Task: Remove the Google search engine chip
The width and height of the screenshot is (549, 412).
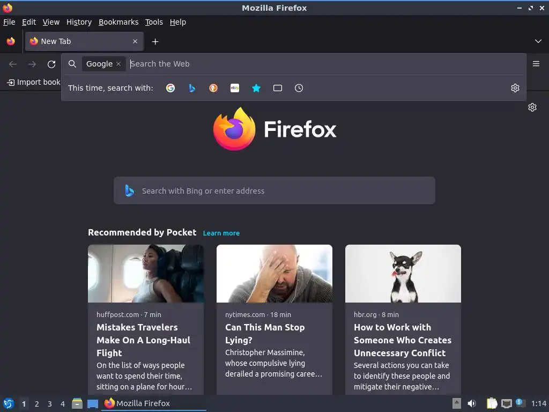Action: tap(118, 64)
